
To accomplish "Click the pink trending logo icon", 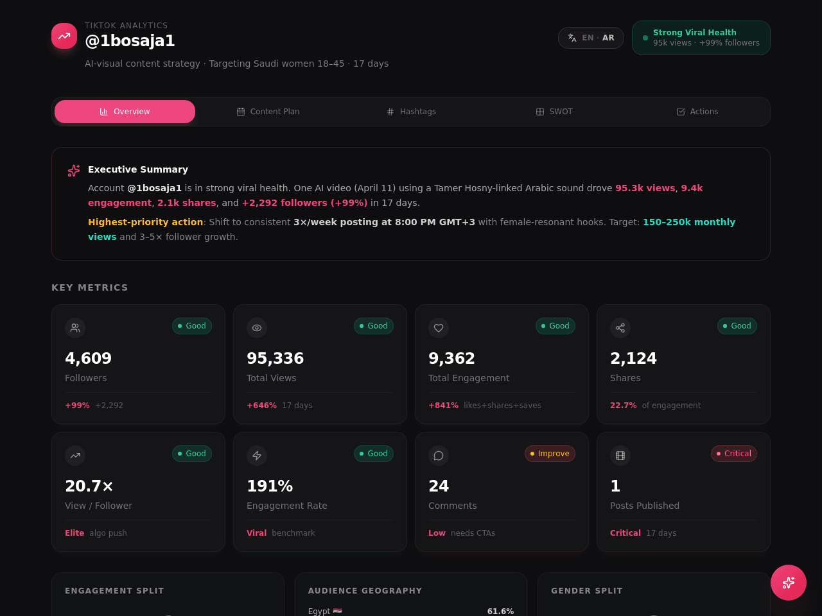I will click(x=64, y=36).
